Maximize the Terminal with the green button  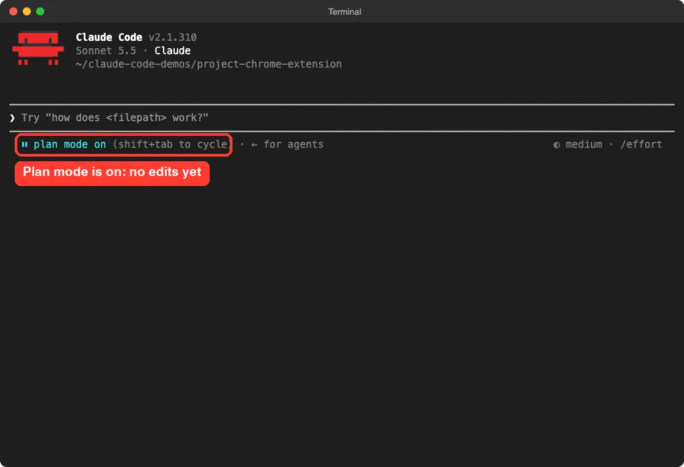tap(40, 11)
